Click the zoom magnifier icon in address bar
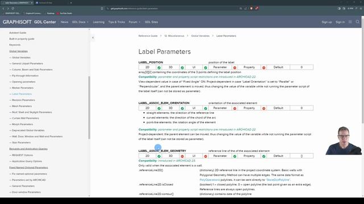364x204 pixels. tap(241, 8)
